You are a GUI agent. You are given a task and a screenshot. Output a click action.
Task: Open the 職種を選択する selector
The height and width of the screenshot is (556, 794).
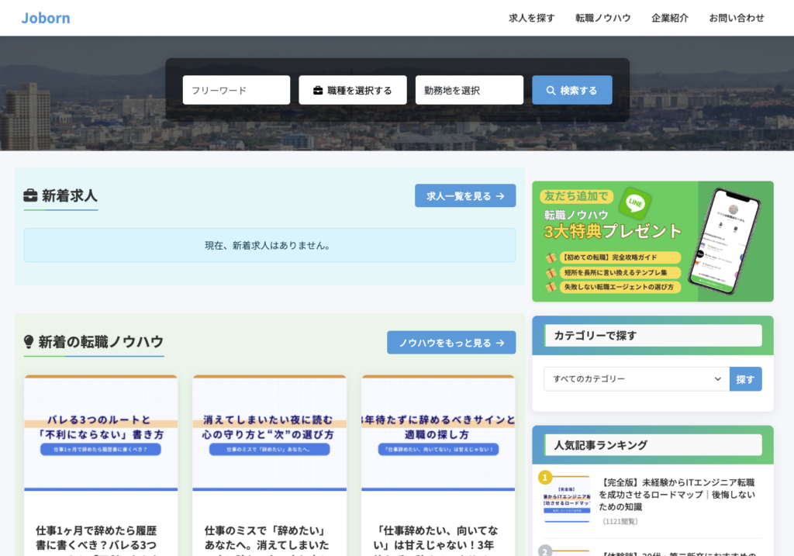[353, 90]
